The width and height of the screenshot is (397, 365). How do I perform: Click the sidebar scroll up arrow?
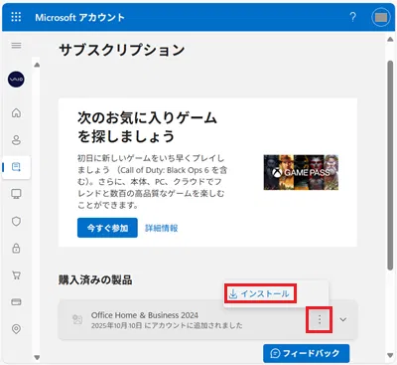coord(37,65)
